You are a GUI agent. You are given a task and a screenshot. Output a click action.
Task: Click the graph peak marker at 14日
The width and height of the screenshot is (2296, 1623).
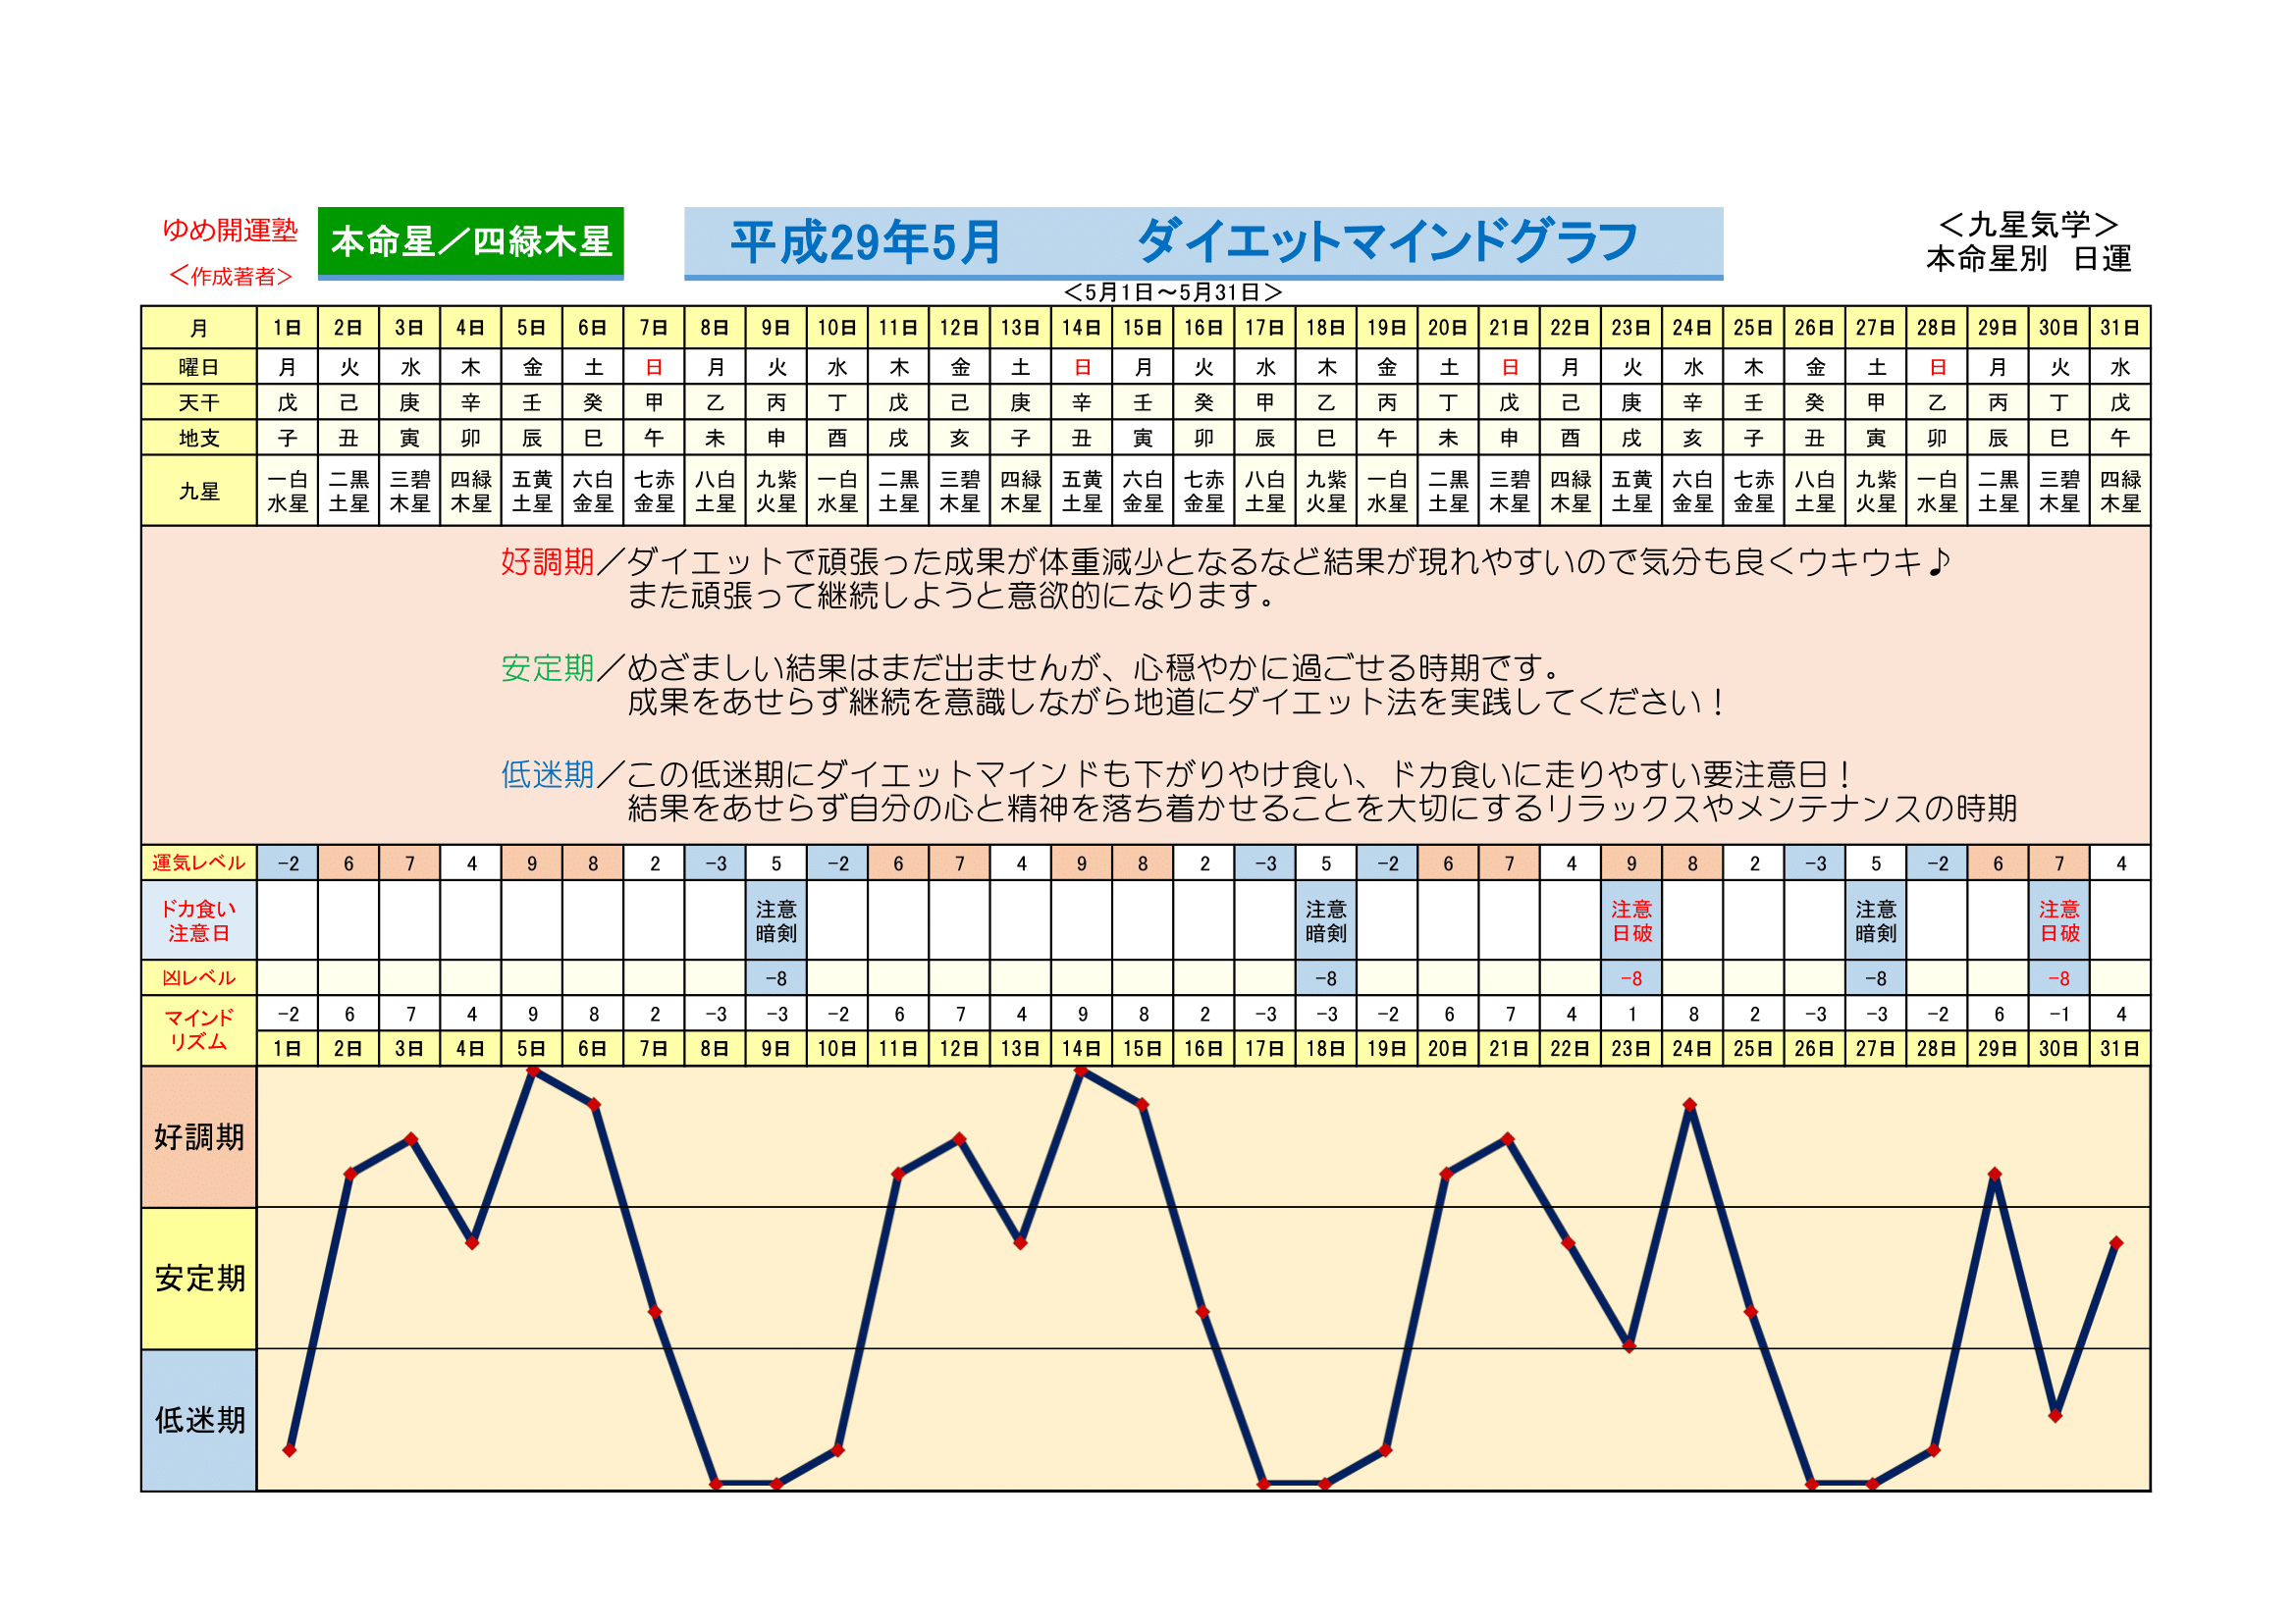[x=1081, y=1072]
